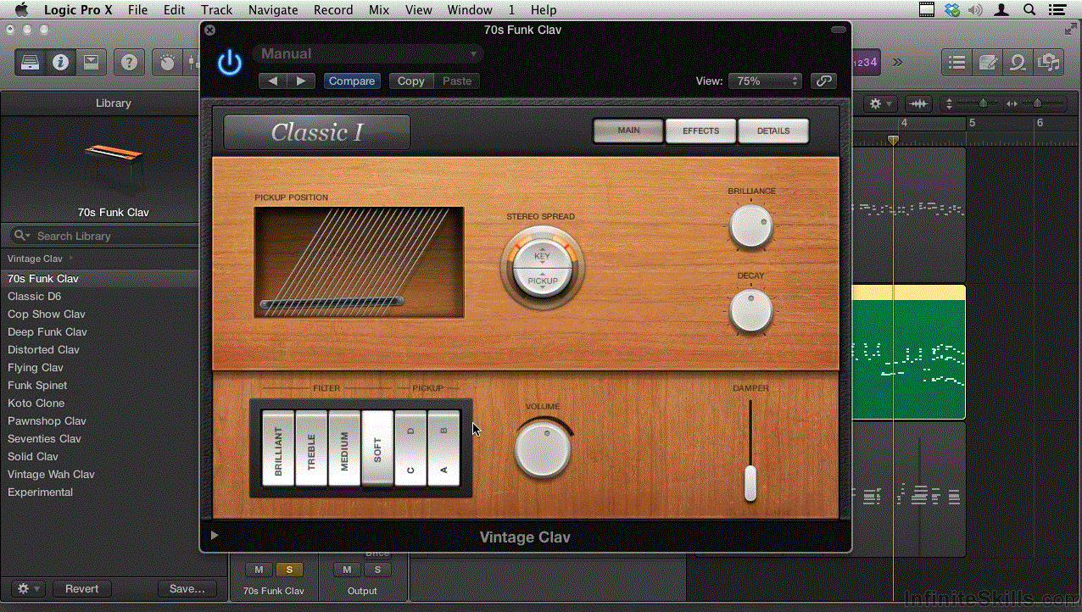The image size is (1082, 612).
Task: Open Smart Controls knob icon
Action: pyautogui.click(x=167, y=62)
